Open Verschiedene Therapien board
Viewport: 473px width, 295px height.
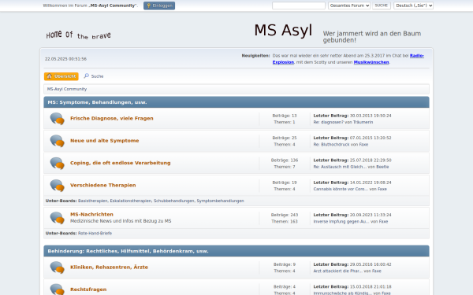(x=102, y=185)
